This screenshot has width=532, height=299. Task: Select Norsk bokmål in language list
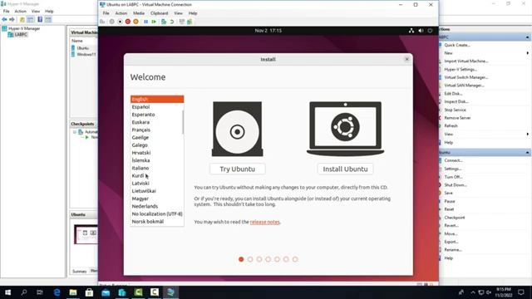tap(157, 222)
